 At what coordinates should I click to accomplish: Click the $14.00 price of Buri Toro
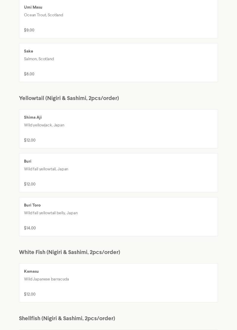coord(30,228)
